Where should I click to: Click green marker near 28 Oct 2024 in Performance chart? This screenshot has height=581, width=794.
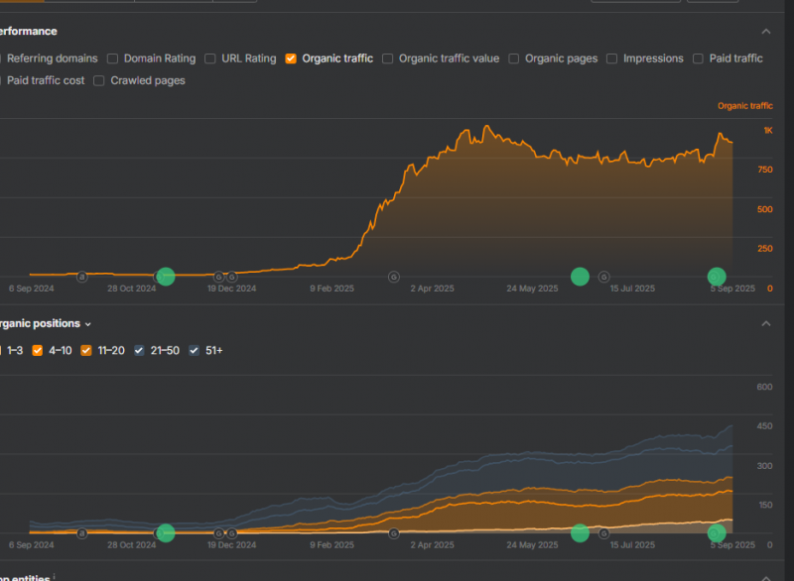(x=166, y=277)
